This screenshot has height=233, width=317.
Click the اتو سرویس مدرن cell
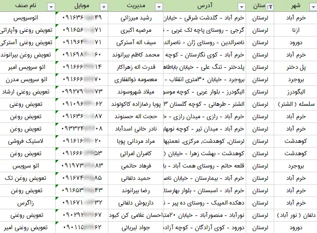tap(28, 80)
